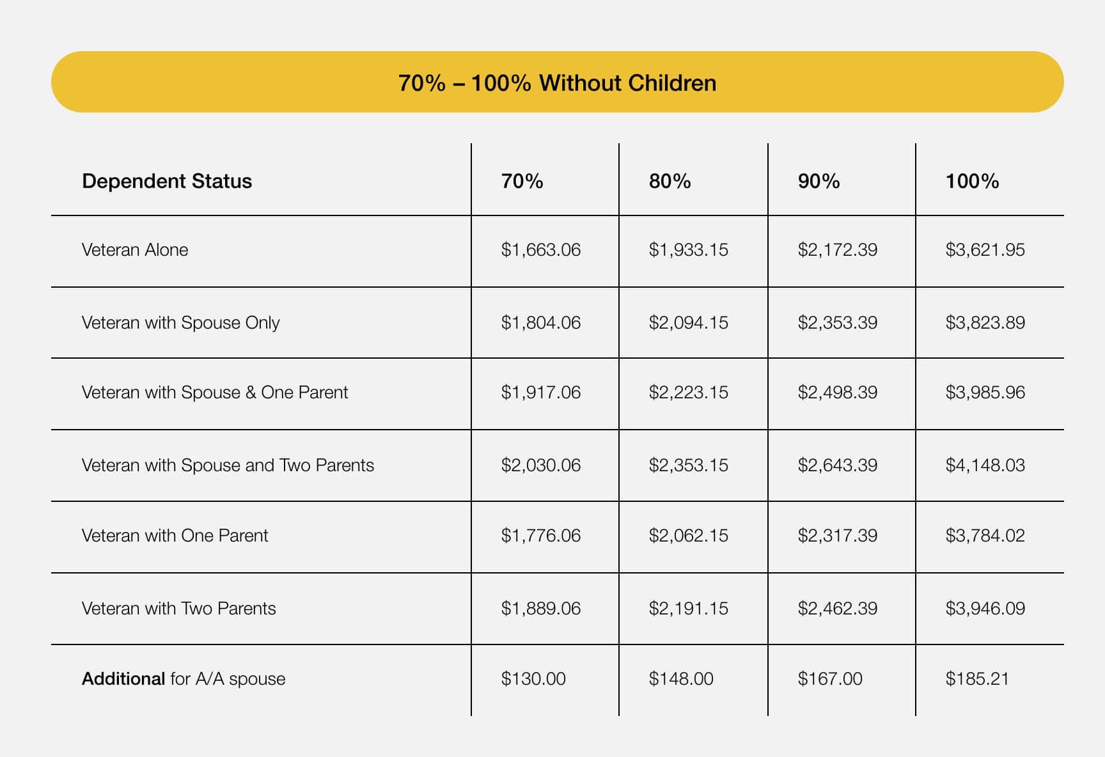Select the 'Veteran with Two Parents' row label
Image resolution: width=1105 pixels, height=757 pixels.
point(179,608)
